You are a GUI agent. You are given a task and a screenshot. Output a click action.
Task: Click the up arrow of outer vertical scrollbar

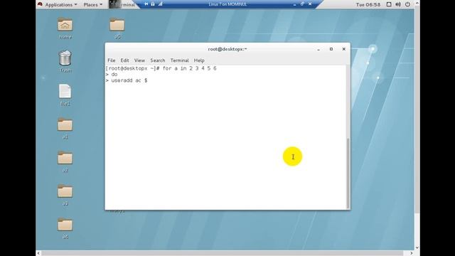click(x=417, y=3)
